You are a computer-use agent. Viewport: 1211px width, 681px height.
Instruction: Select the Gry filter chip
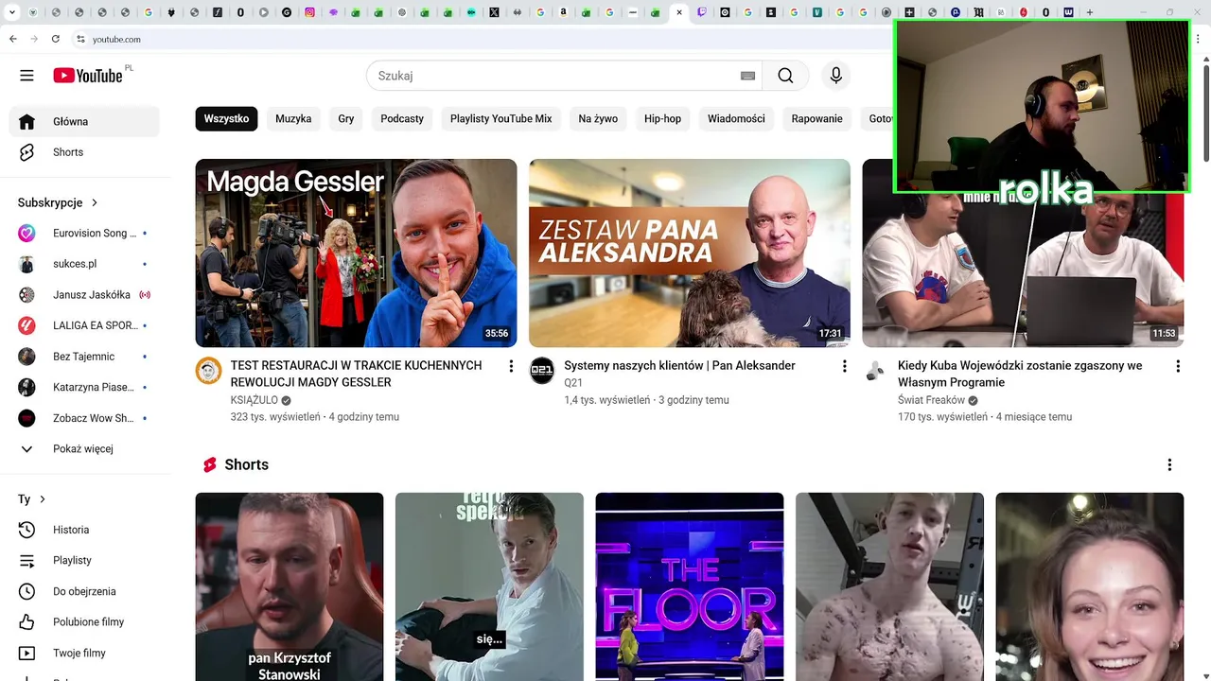point(346,118)
